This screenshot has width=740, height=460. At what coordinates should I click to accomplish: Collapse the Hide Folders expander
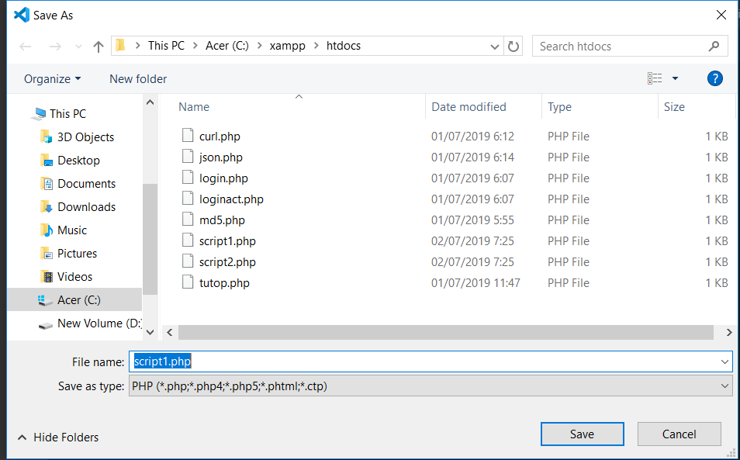tap(58, 438)
